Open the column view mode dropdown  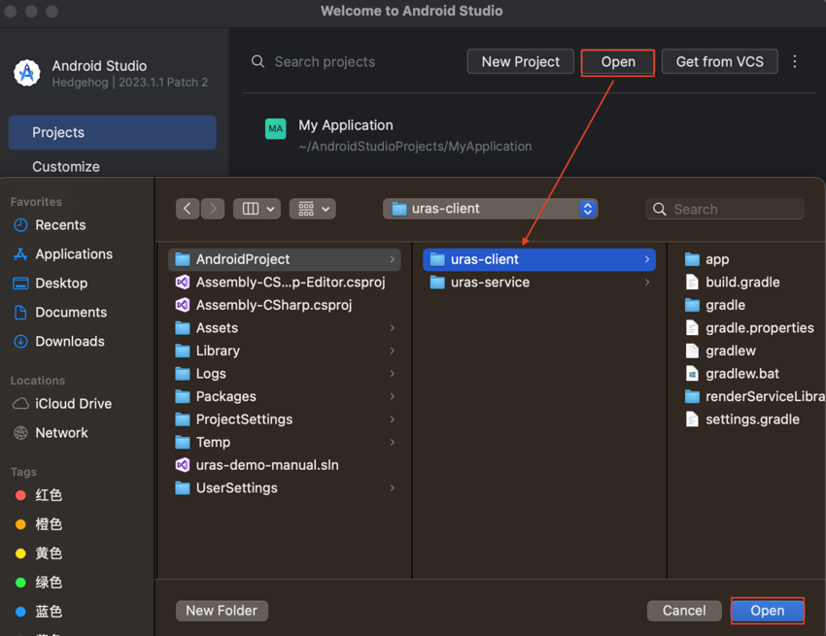tap(258, 209)
